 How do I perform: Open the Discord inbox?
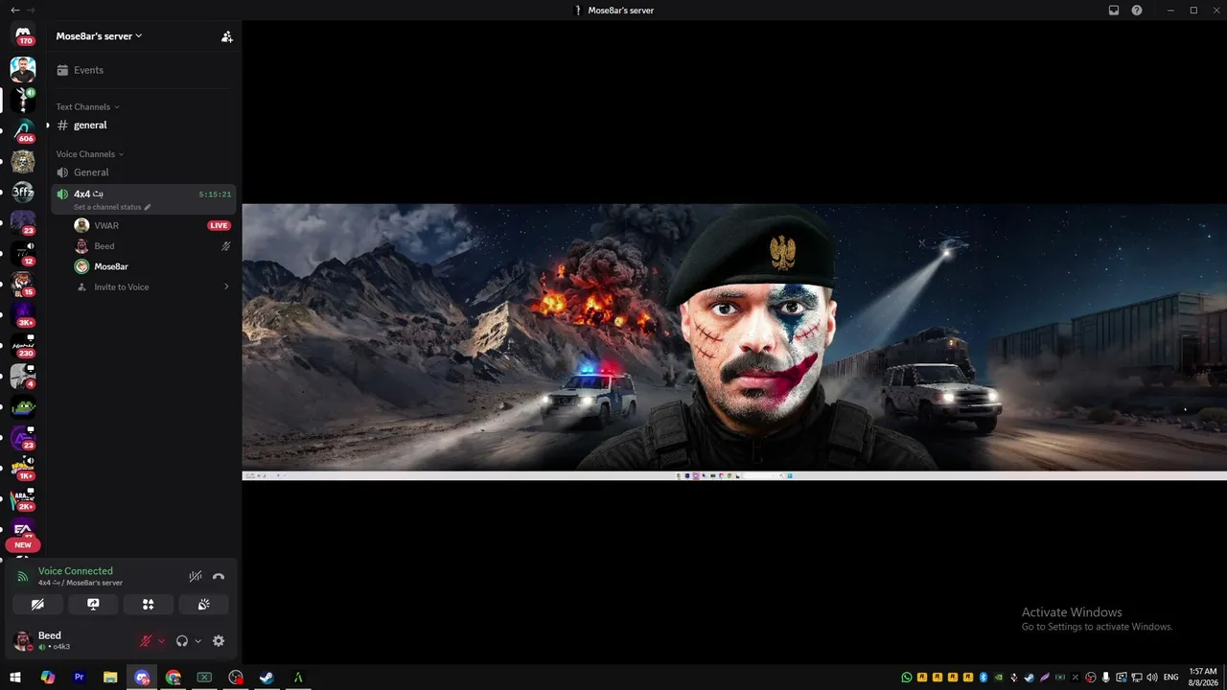[1114, 10]
